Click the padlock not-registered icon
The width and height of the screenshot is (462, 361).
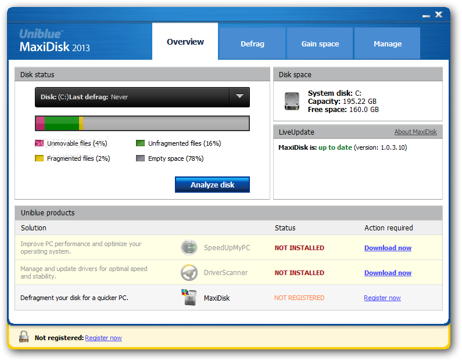pos(24,337)
